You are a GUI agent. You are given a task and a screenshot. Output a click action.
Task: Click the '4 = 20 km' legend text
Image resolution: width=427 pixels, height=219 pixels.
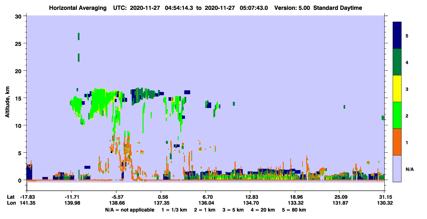coord(262,210)
